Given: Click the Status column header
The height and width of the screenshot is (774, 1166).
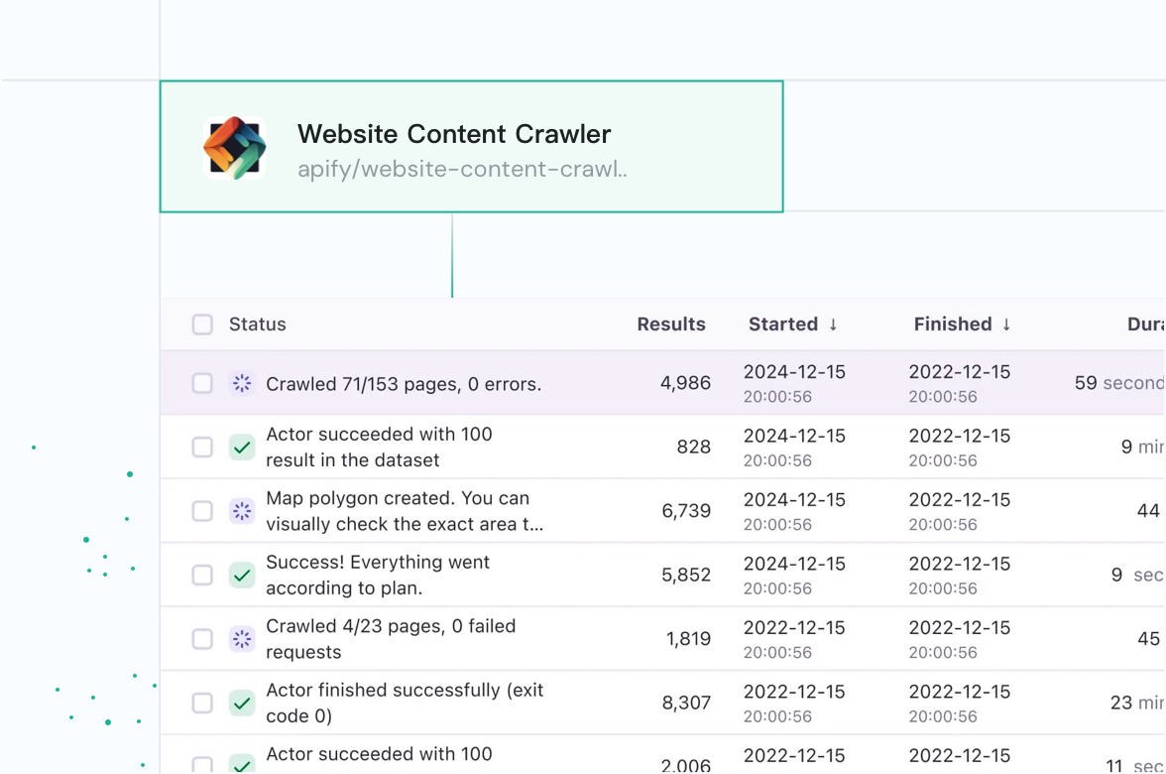Looking at the screenshot, I should [257, 323].
